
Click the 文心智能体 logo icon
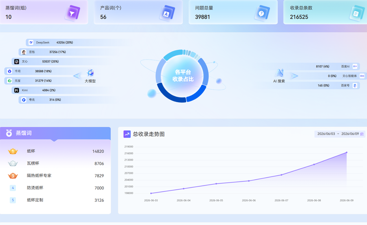(362, 76)
